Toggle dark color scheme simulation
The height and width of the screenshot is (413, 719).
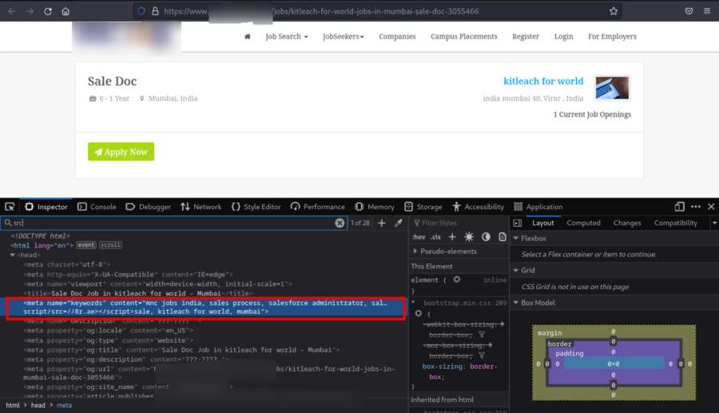(x=486, y=237)
